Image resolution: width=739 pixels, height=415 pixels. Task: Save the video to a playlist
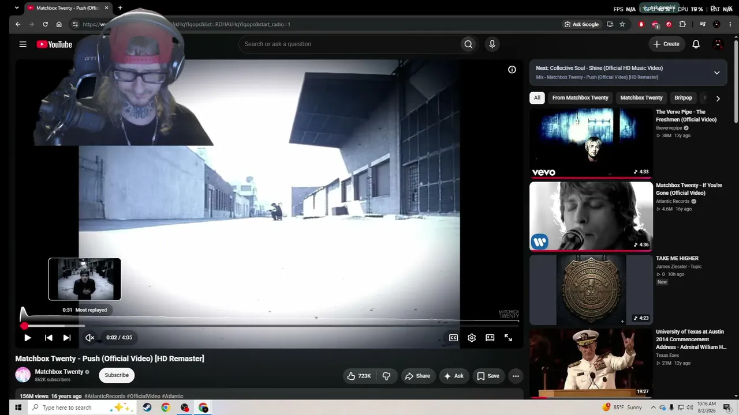tap(488, 376)
